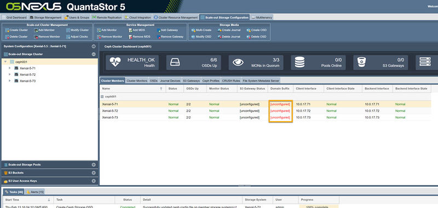The image size is (438, 208).
Task: Click the S3 Gateways bucket icon
Action: pos(362,62)
